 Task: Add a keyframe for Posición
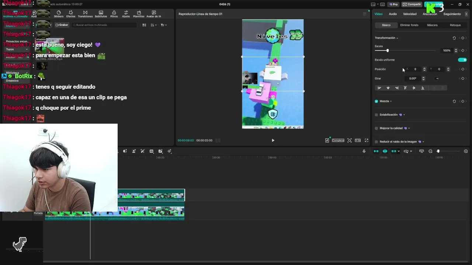[x=463, y=69]
